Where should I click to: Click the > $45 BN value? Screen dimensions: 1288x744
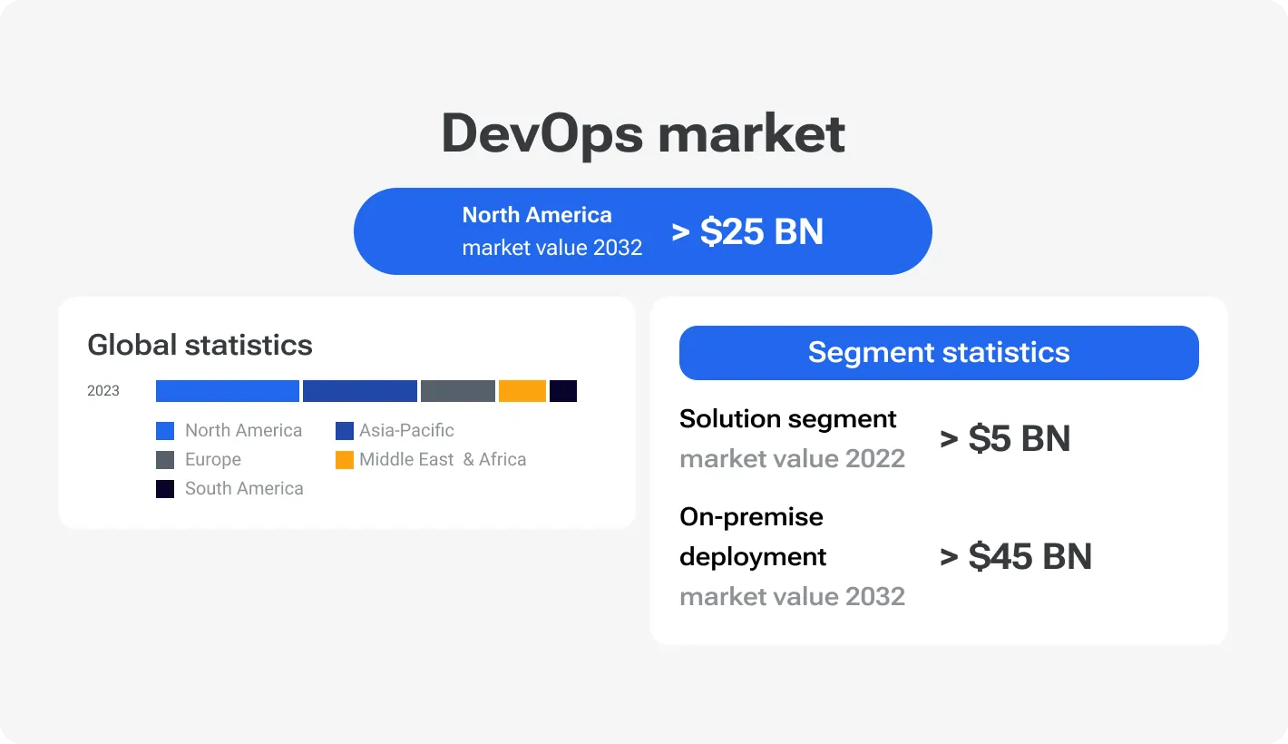(1015, 556)
